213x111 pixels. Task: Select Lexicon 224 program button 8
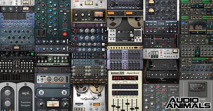[136, 87]
